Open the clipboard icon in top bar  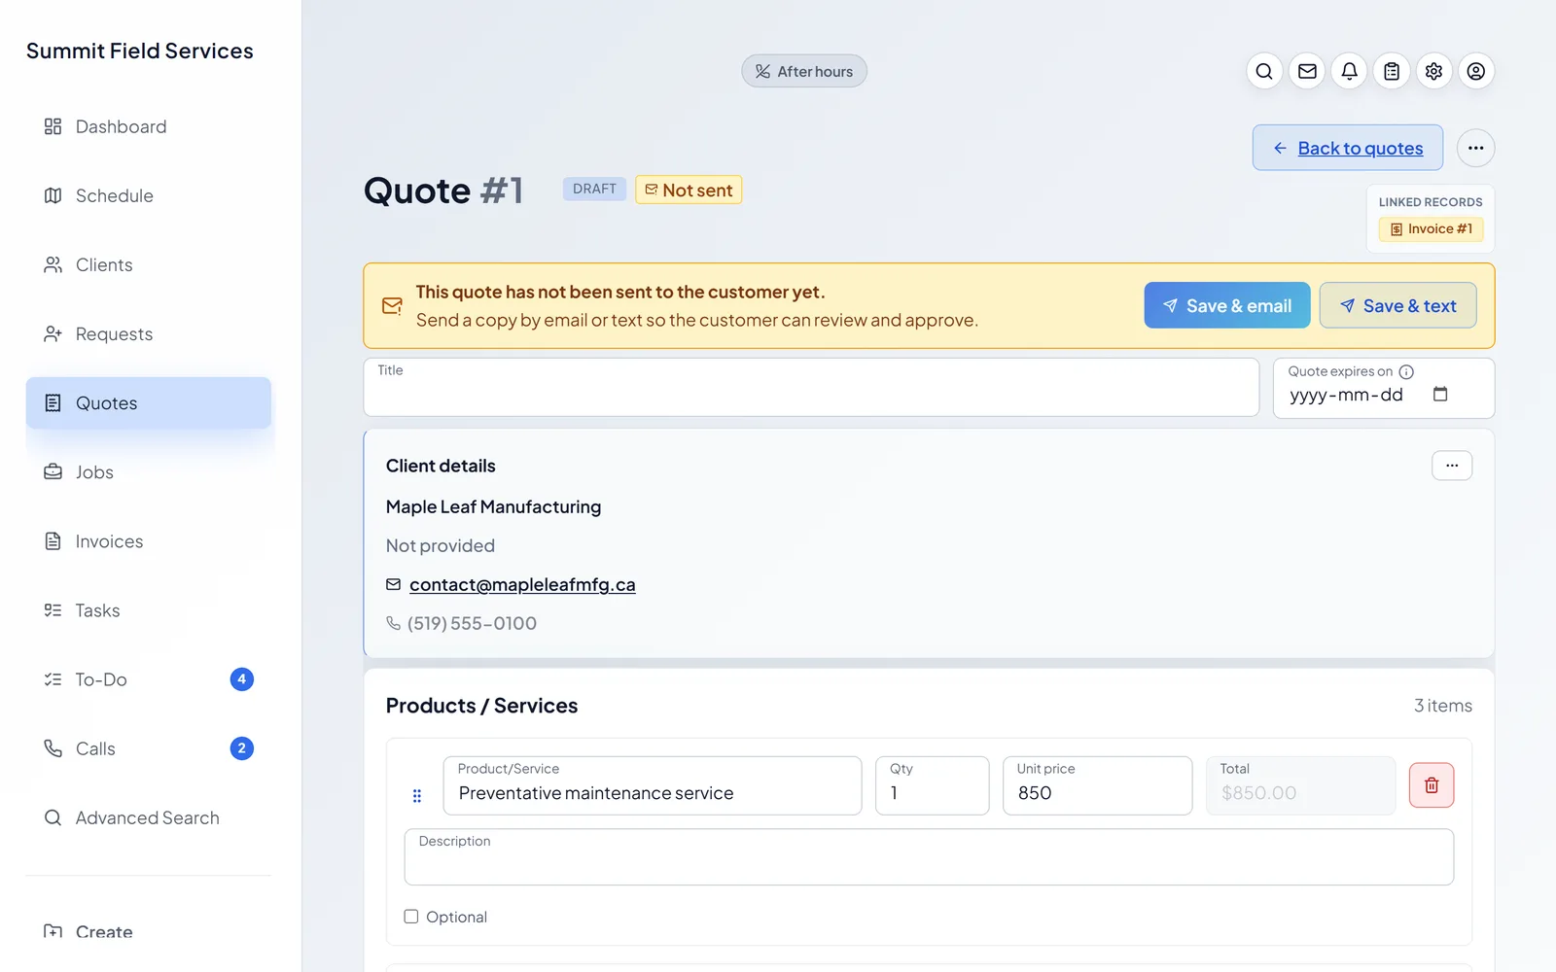point(1392,71)
